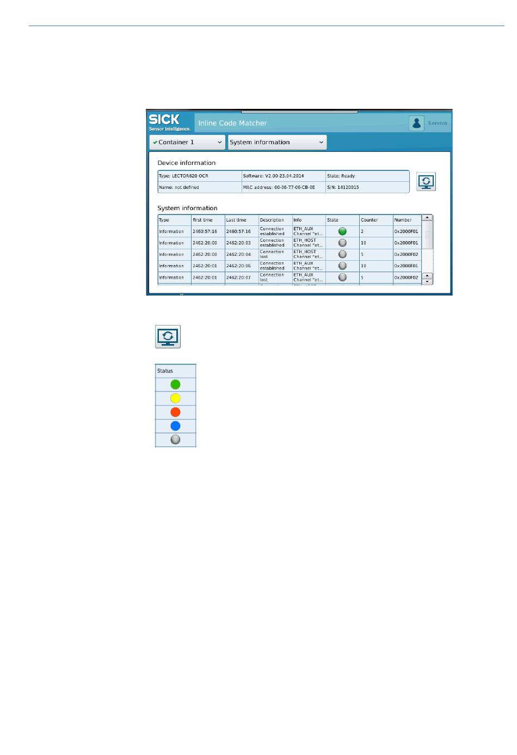Viewport: 517px width, 755px height.
Task: Click the green status circle in legend
Action: point(175,384)
